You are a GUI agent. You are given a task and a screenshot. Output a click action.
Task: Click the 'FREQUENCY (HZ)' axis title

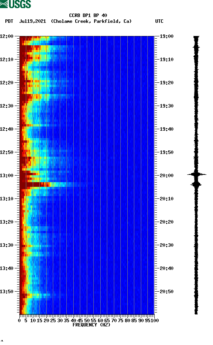pos(91,325)
